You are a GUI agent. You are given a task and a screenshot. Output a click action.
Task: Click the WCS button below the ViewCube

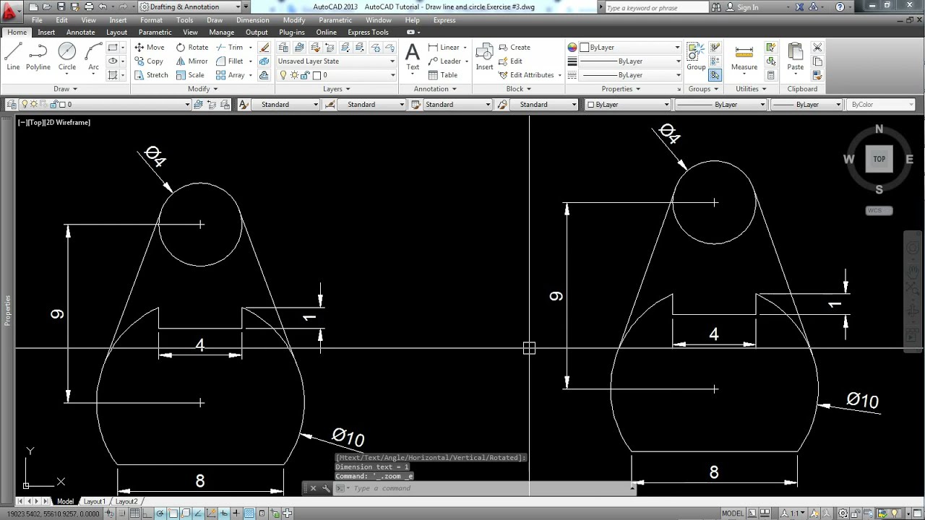879,211
